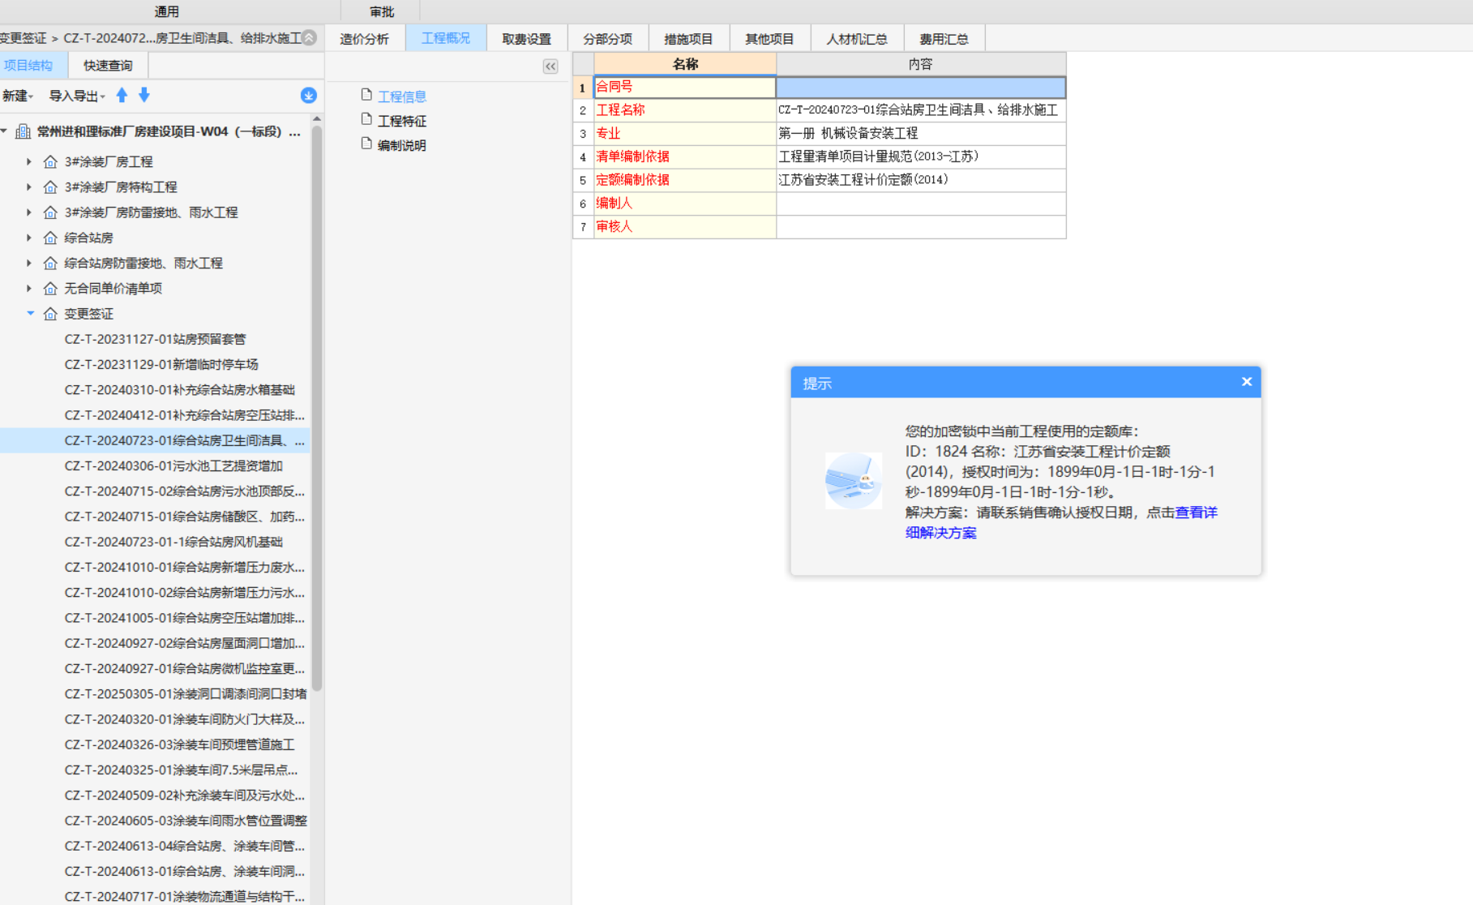The image size is (1473, 905).
Task: Click the 查看详细解决方案 link
Action: [1197, 513]
